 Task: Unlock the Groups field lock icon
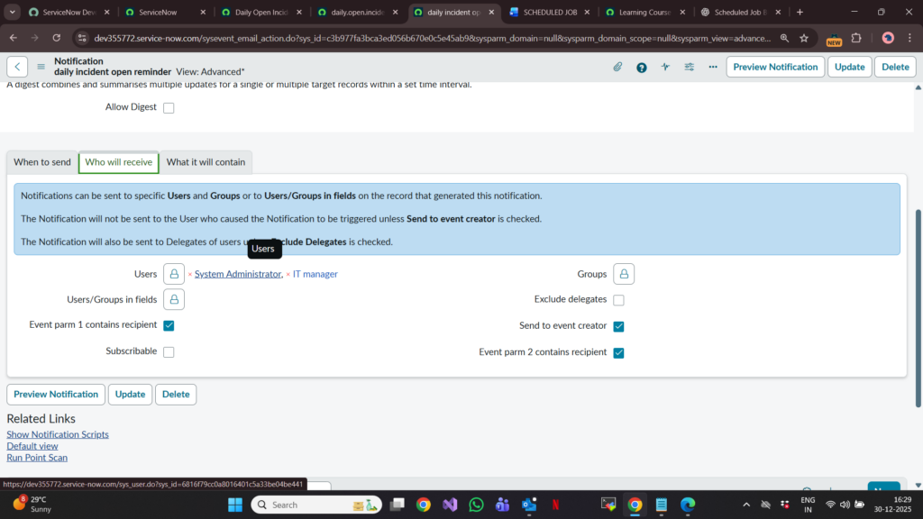pos(624,274)
